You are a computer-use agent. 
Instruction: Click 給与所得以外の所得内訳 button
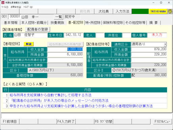click(65, 44)
